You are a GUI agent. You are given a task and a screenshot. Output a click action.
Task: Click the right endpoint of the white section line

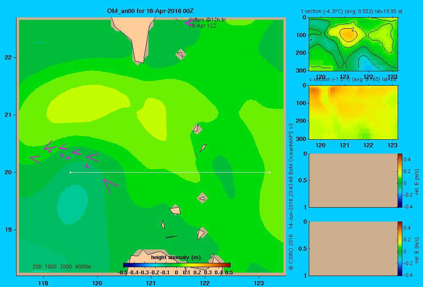[x=270, y=172]
